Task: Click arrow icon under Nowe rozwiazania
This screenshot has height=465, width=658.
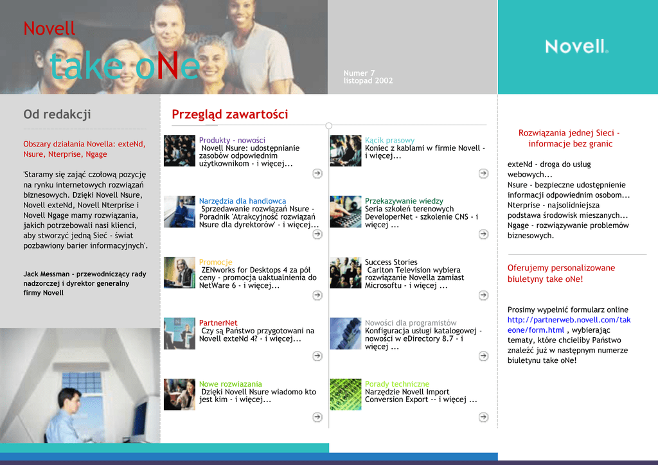Action: pos(317,417)
